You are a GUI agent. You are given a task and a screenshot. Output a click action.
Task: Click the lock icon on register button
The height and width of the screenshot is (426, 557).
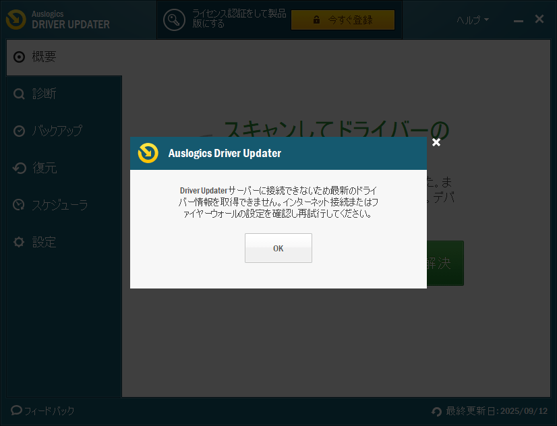point(316,20)
